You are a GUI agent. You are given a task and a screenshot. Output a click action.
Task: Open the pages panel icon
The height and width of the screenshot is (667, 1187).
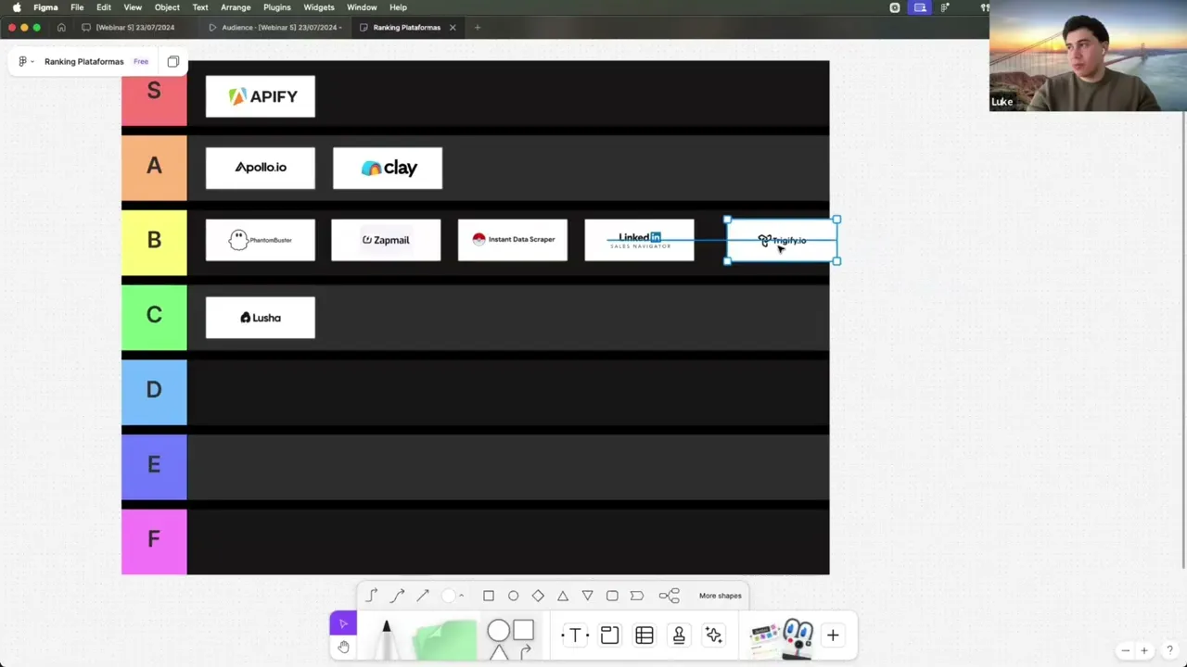pyautogui.click(x=173, y=61)
